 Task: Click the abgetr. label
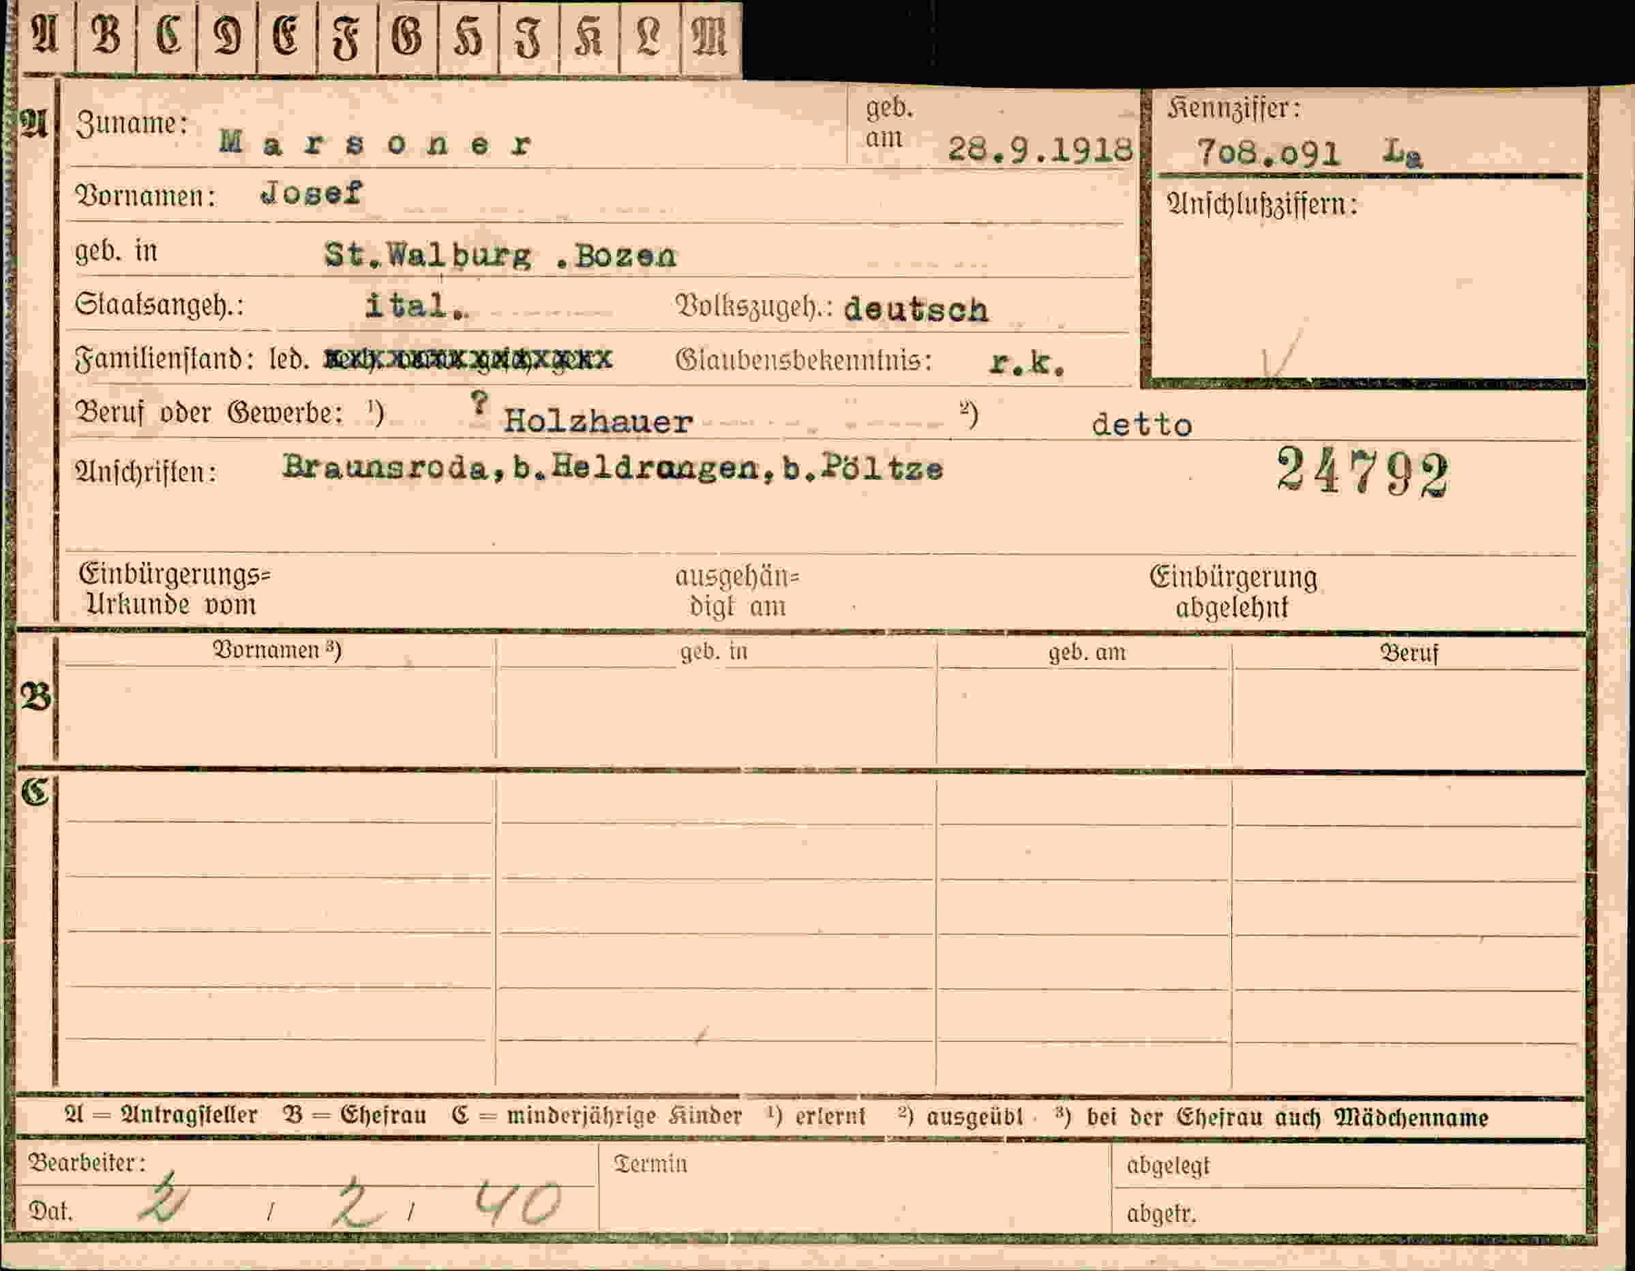pyautogui.click(x=1162, y=1213)
